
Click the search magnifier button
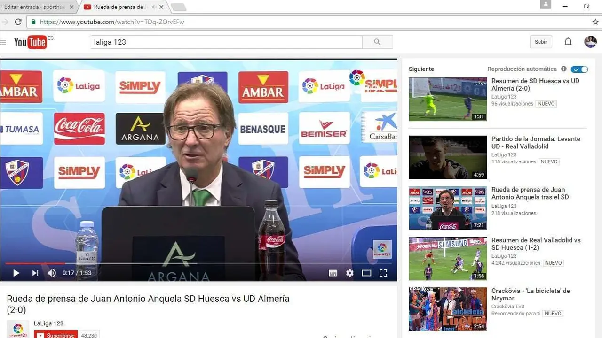pos(377,42)
